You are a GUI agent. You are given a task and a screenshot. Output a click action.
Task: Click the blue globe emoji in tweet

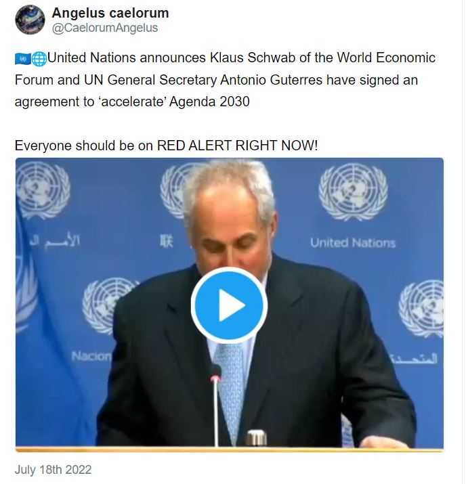39,59
